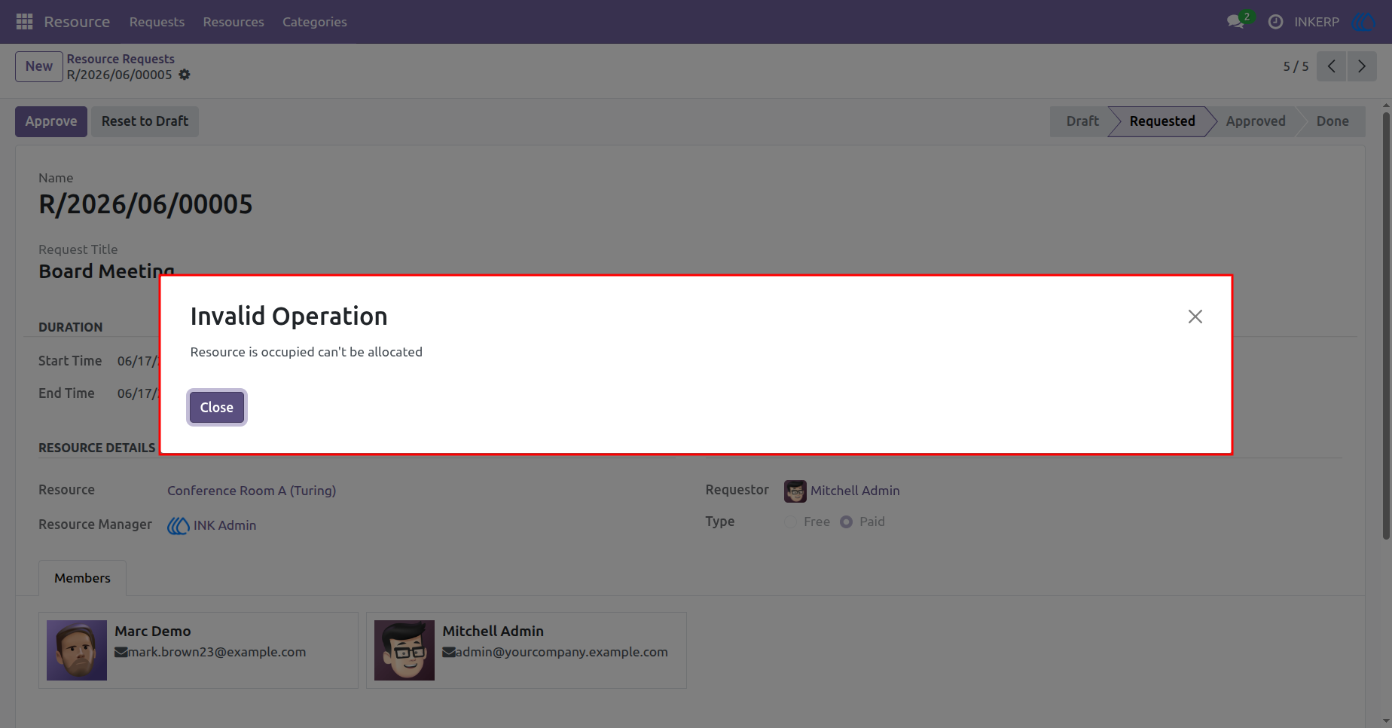Open the Categories menu
This screenshot has width=1392, height=728.
click(315, 22)
